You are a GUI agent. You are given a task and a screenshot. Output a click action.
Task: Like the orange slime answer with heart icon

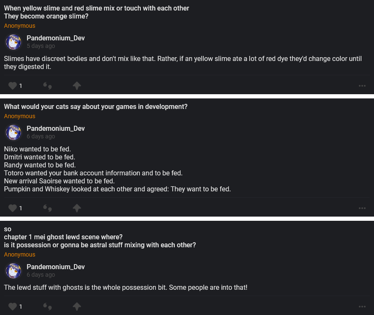coord(13,86)
